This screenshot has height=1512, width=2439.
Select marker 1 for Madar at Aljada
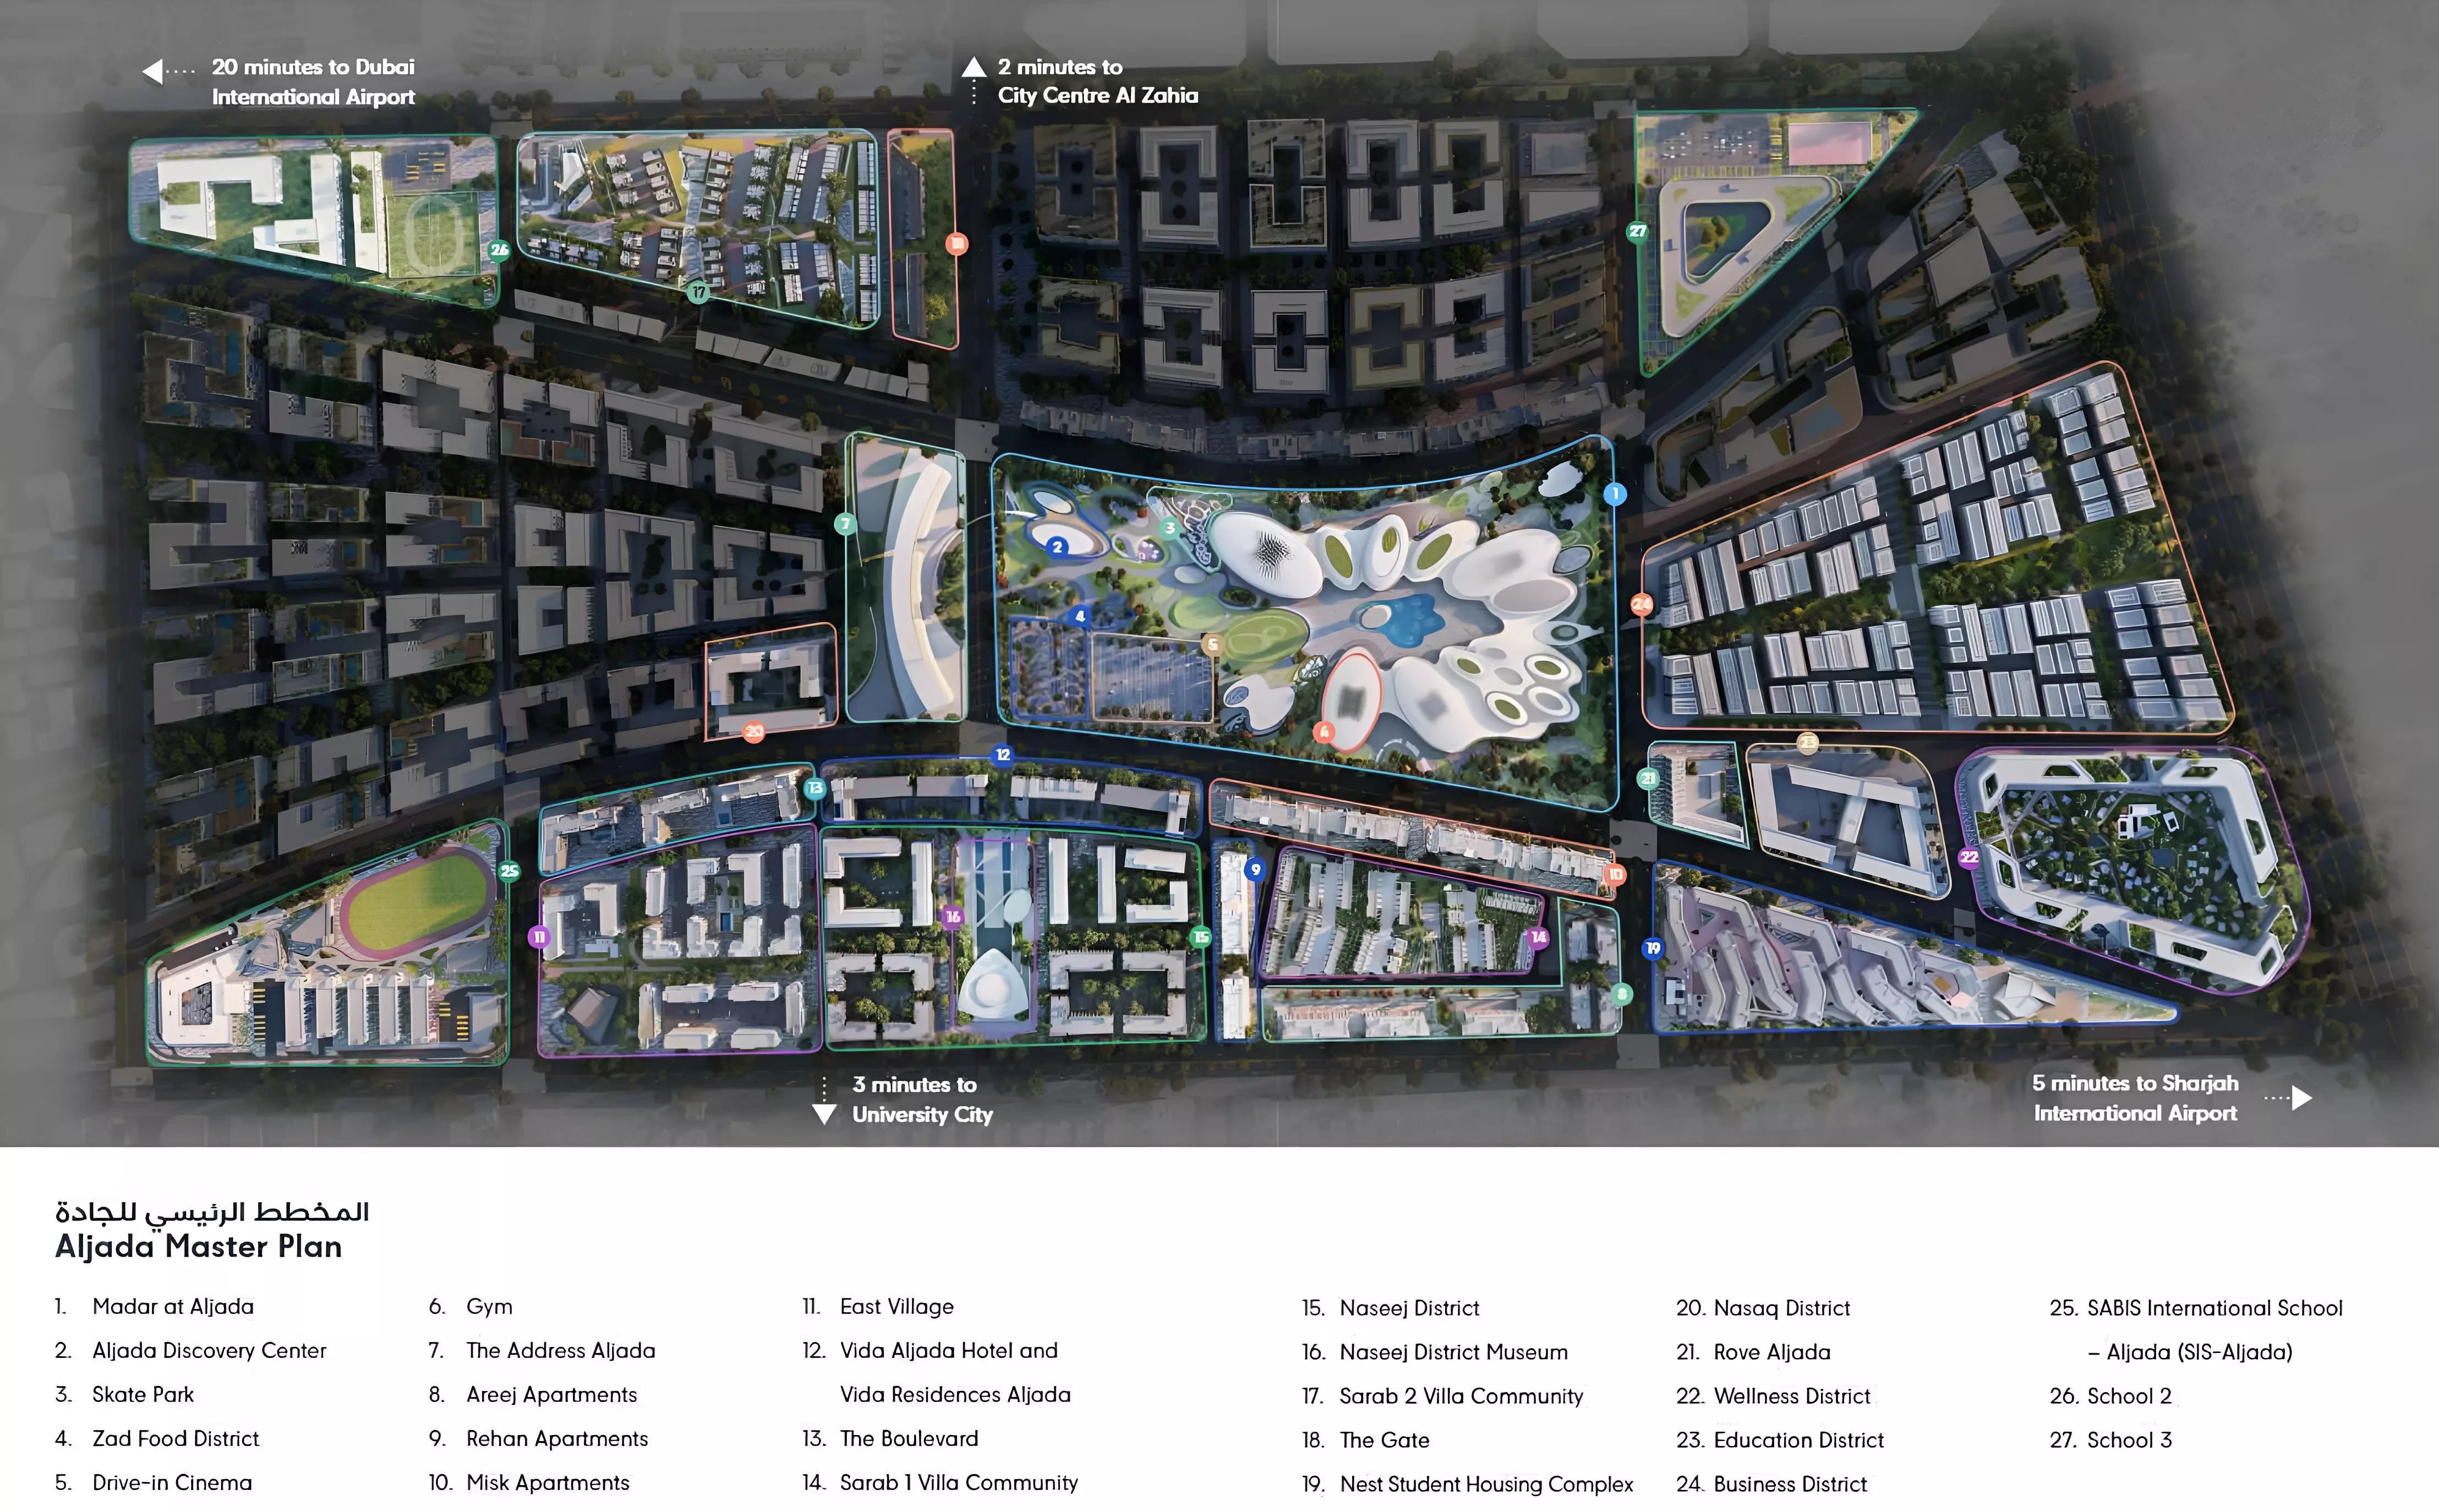point(1616,493)
